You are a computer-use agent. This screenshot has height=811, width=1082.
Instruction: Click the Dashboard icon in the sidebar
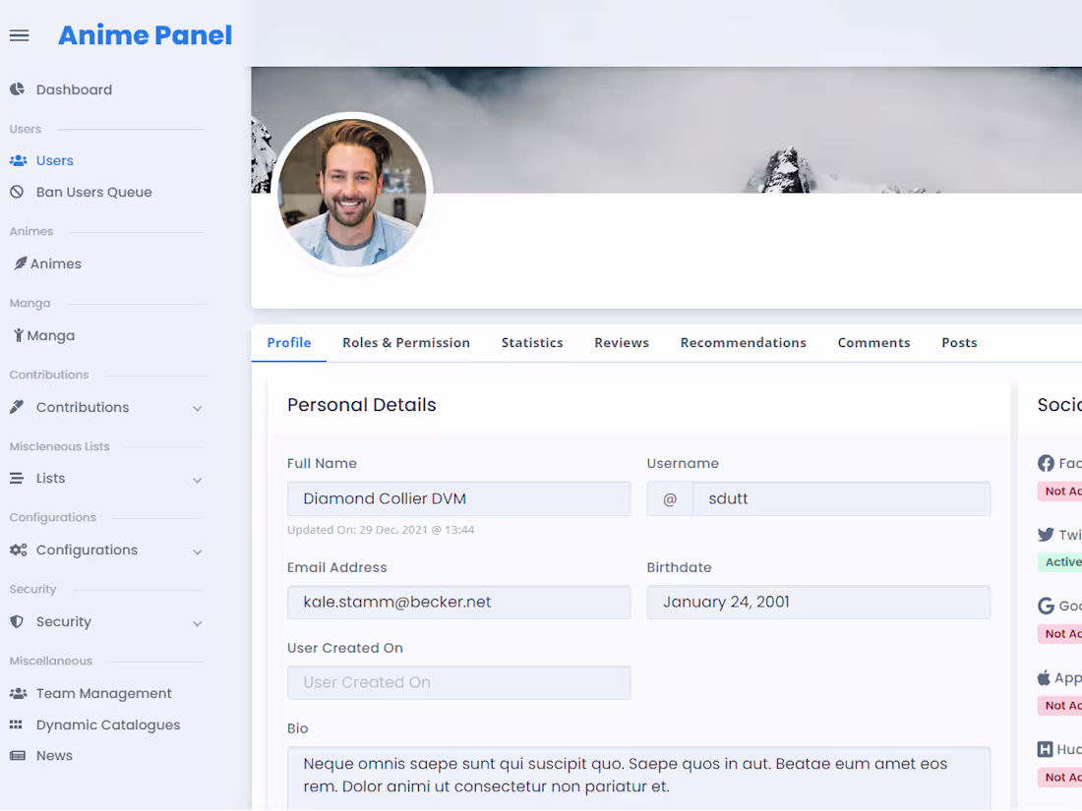pyautogui.click(x=16, y=89)
